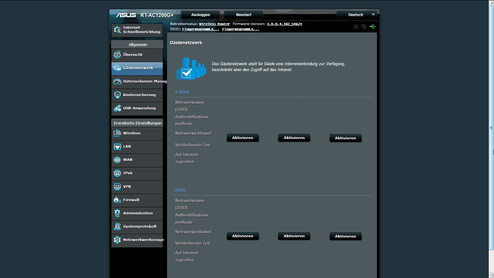Click the Übersicht network map icon
494x278 pixels.
pyautogui.click(x=117, y=55)
